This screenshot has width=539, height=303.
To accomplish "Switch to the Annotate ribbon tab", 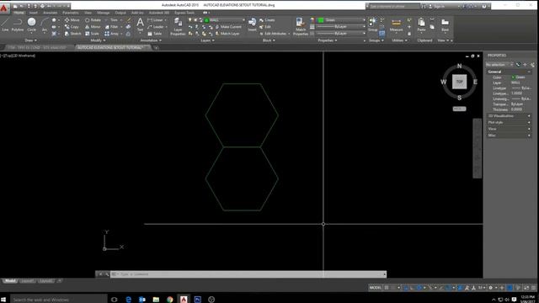I will [x=51, y=13].
